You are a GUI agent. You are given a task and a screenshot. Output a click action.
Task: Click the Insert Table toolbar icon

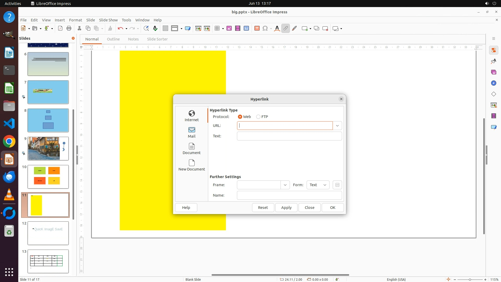[217, 28]
